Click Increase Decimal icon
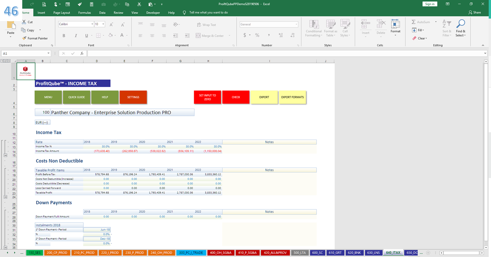The image size is (491, 276). point(281,35)
